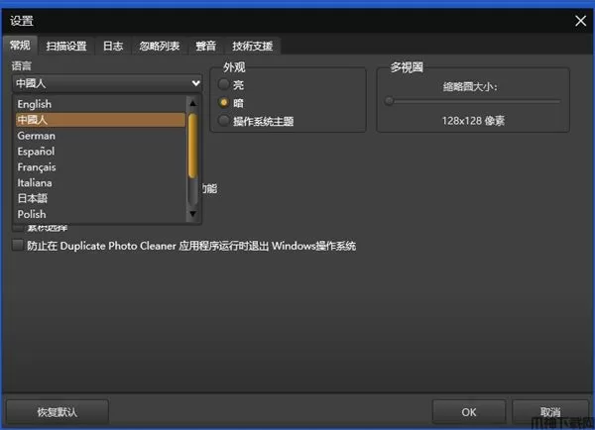
Task: Collapse the 语言 combo box arrow
Action: 194,84
